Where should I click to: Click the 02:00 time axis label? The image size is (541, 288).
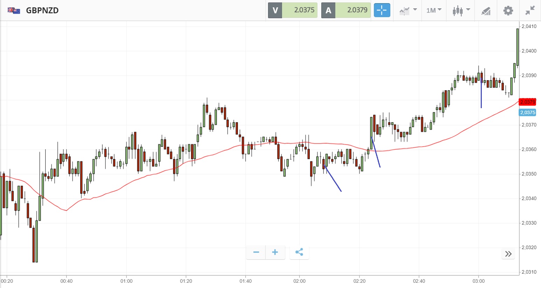(x=300, y=281)
